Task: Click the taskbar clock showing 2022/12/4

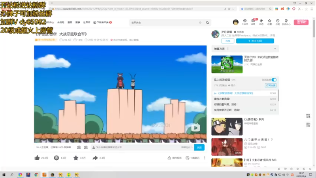Action: (x=301, y=175)
